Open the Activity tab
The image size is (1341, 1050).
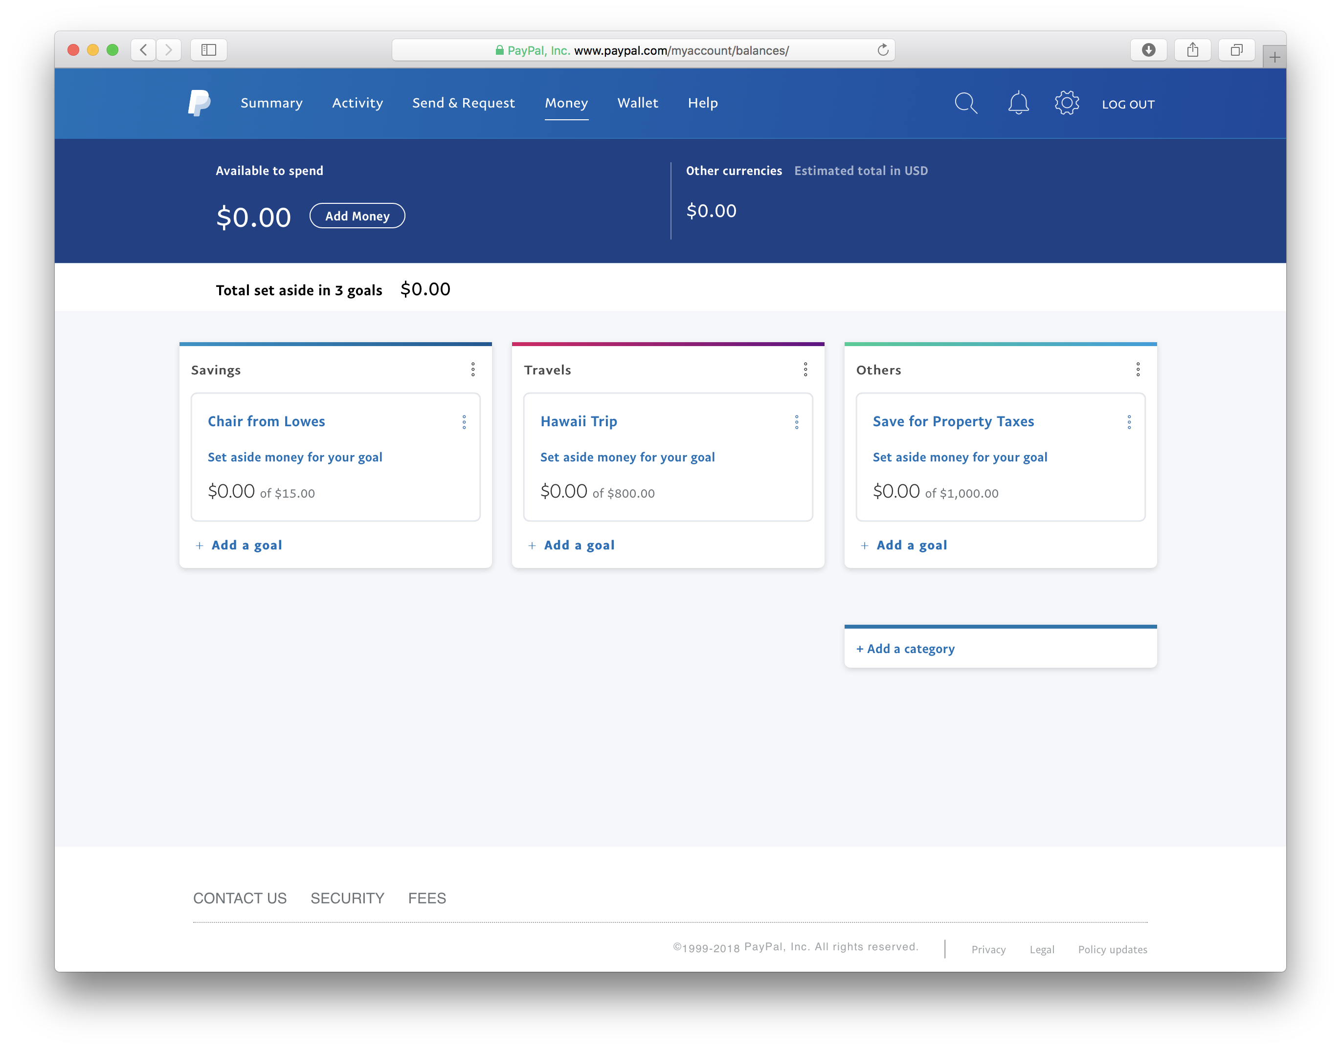358,103
